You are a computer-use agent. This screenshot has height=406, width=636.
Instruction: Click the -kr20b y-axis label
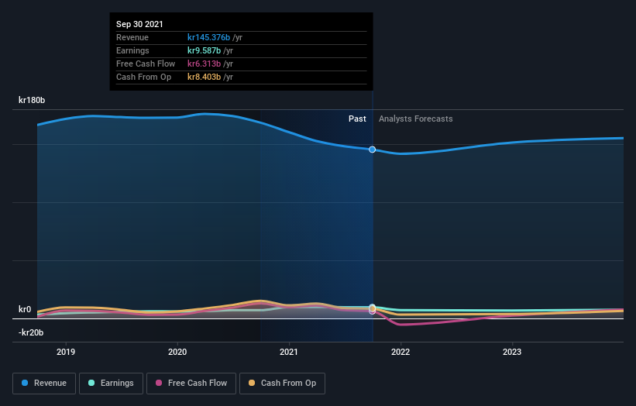[x=31, y=332]
